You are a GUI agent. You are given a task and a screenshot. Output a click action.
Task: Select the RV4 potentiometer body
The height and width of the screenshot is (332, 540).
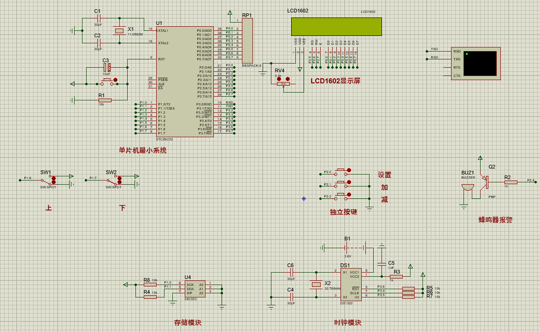coord(283,84)
